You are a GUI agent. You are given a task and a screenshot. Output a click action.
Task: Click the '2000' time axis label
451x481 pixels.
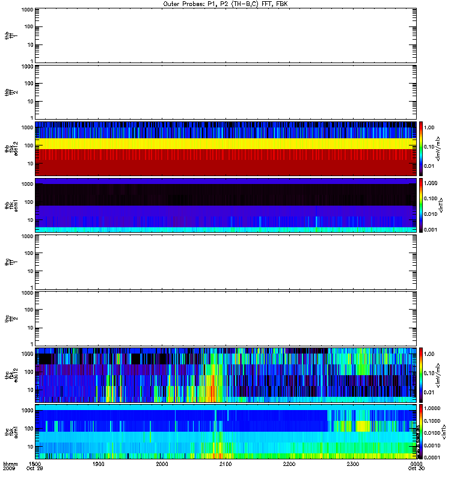coord(162,464)
